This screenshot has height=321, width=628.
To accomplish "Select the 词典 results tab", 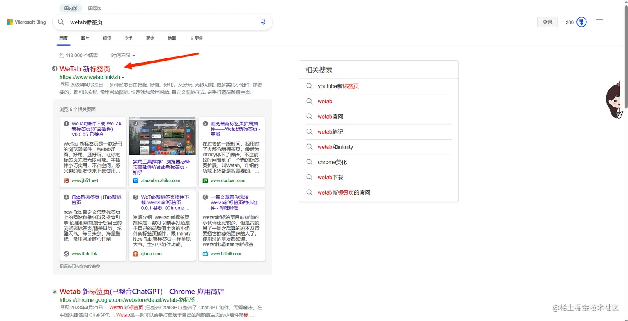I will tap(150, 38).
